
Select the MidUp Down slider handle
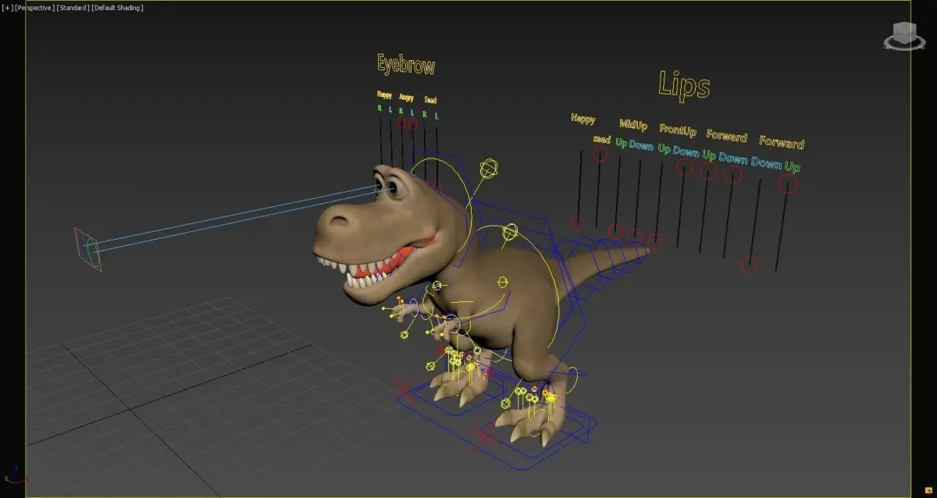tap(634, 236)
